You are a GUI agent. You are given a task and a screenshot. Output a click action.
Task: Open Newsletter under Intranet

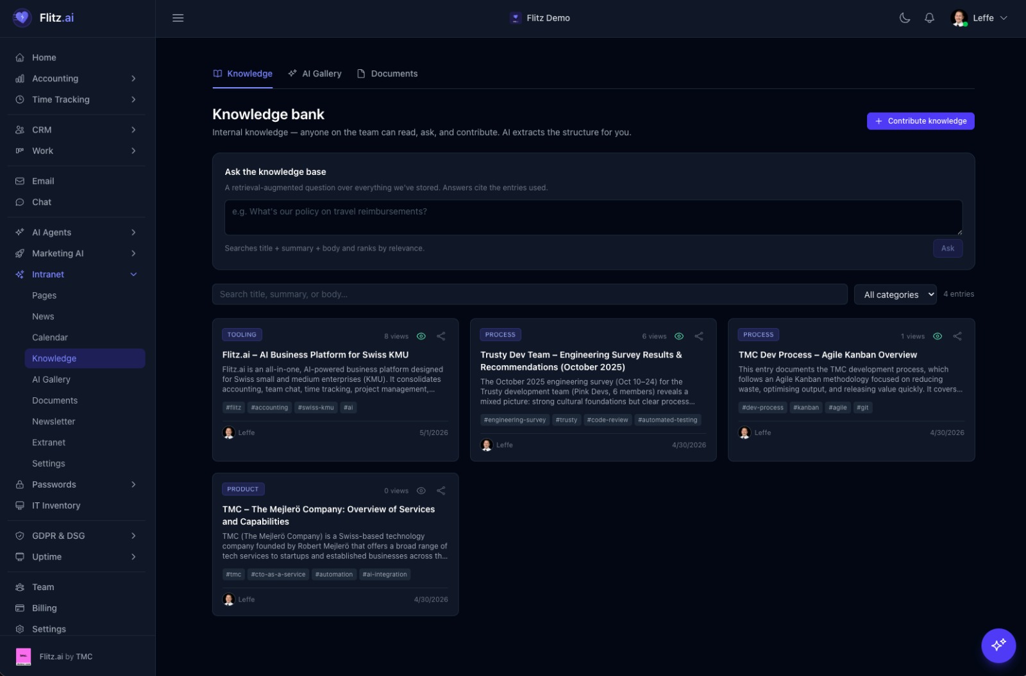(54, 422)
